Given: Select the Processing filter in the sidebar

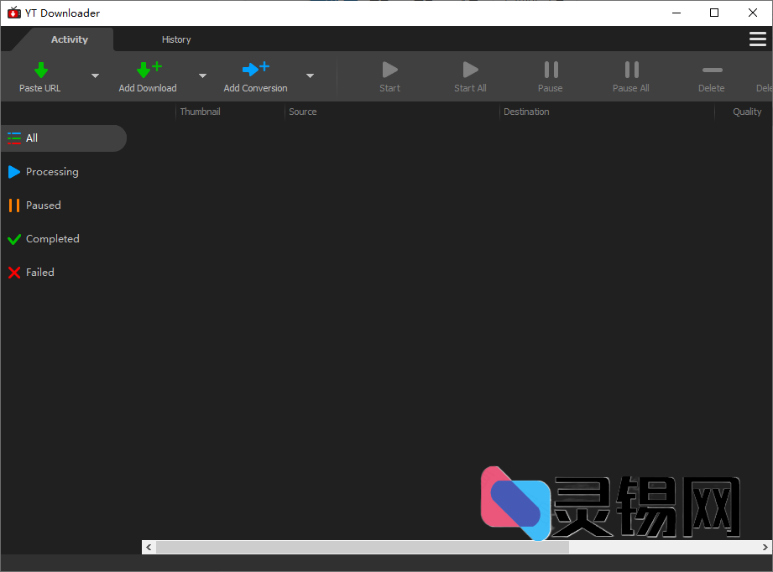Looking at the screenshot, I should click(50, 172).
